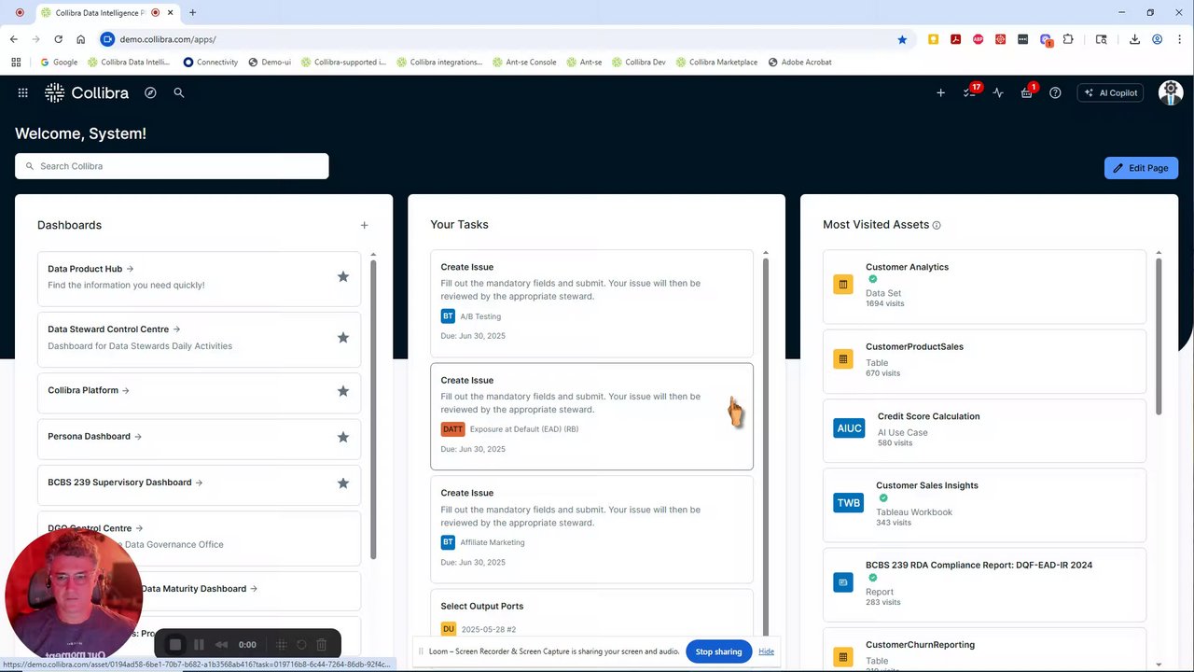Open the help question mark icon
Image resolution: width=1194 pixels, height=672 pixels.
pyautogui.click(x=1055, y=92)
